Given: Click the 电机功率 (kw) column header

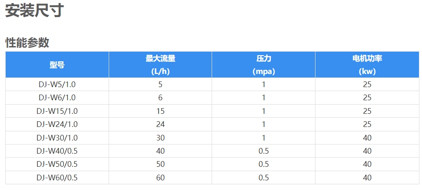Looking at the screenshot, I should coord(367,65).
